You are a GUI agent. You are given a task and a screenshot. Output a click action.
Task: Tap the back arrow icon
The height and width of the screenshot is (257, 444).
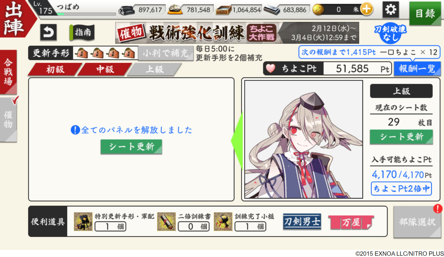(48, 32)
